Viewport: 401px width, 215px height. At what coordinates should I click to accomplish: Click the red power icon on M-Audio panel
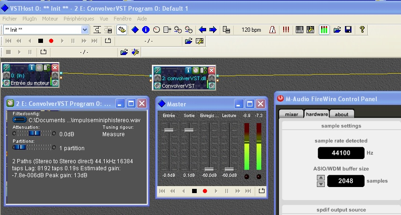click(x=280, y=98)
